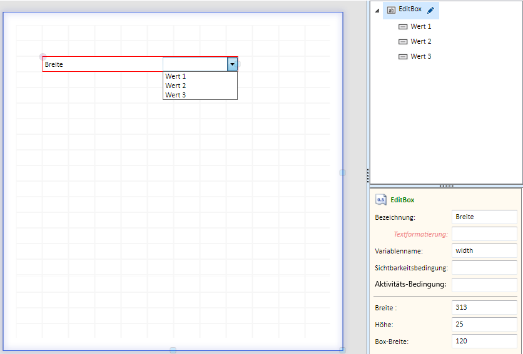Click the Textformatierung label

420,234
